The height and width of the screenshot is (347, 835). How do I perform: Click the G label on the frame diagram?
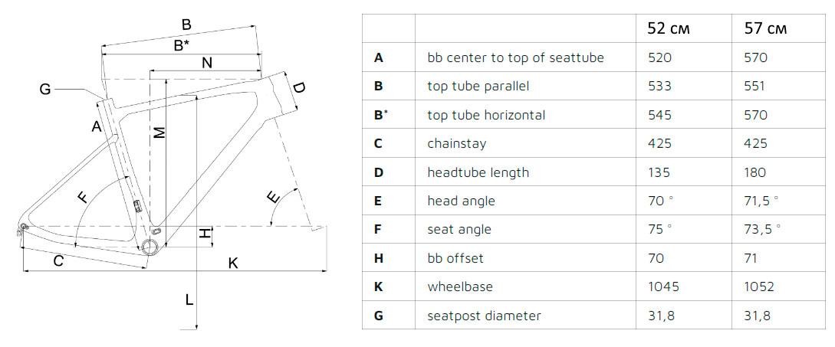[x=45, y=90]
